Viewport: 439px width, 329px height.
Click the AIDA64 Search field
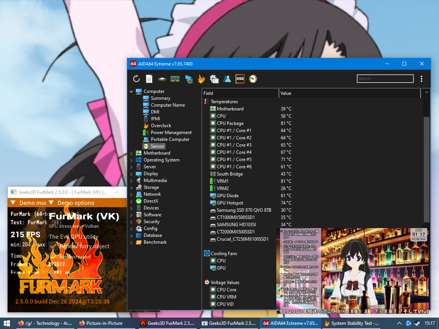[385, 78]
